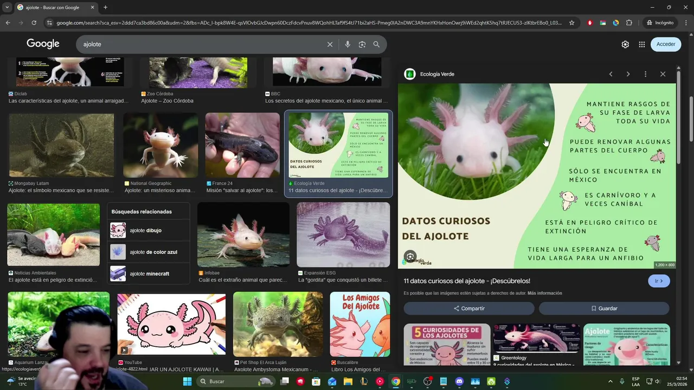Select related search 'ajolote dibujo'

[149, 230]
